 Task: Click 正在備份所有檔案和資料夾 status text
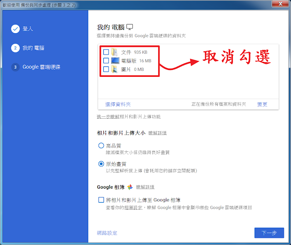coord(219,104)
